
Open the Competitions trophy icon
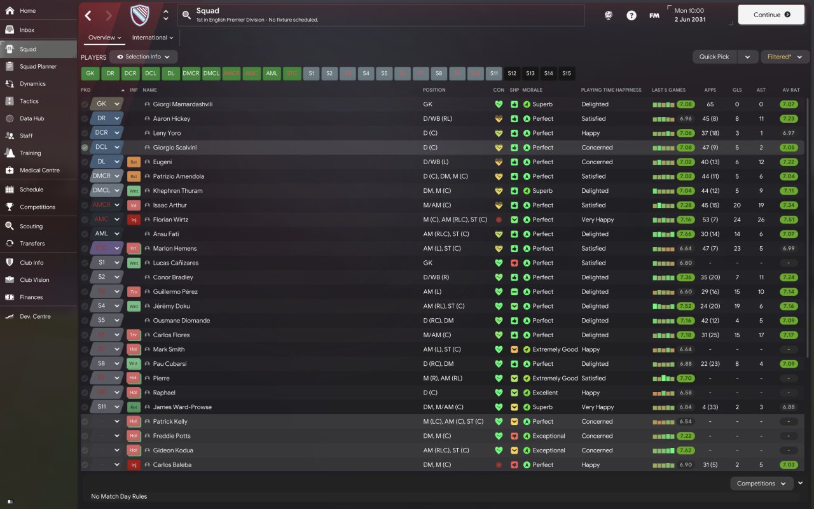point(10,207)
